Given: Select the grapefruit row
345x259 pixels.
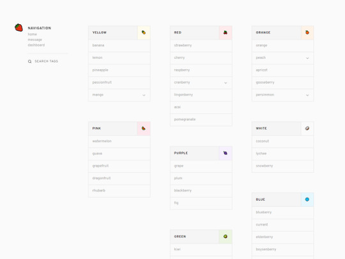Looking at the screenshot, I should tap(119, 166).
